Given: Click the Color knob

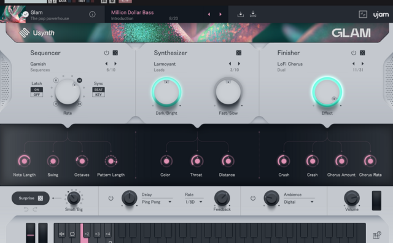Looking at the screenshot, I should coord(166,161).
